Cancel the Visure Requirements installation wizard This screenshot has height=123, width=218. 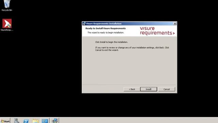(x=167, y=89)
